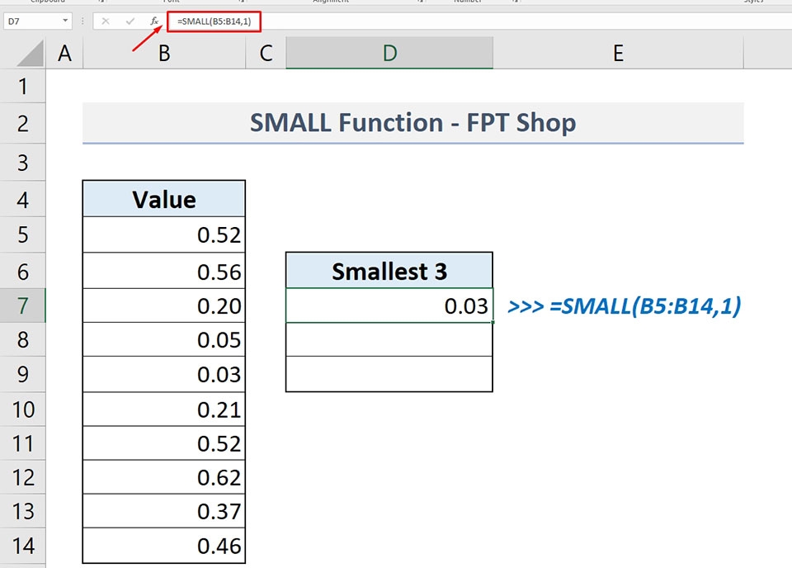Select row 12 header
The image size is (792, 568).
(x=23, y=477)
